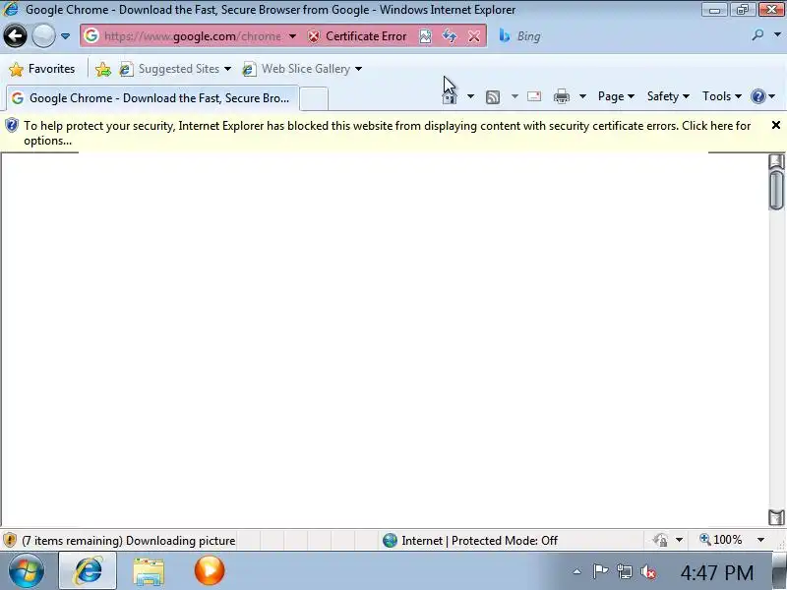Image resolution: width=787 pixels, height=590 pixels.
Task: Click the scrollbar up arrow
Action: pyautogui.click(x=776, y=161)
